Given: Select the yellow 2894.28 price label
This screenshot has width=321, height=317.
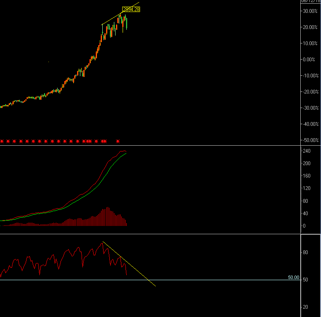Looking at the screenshot, I should 131,10.
